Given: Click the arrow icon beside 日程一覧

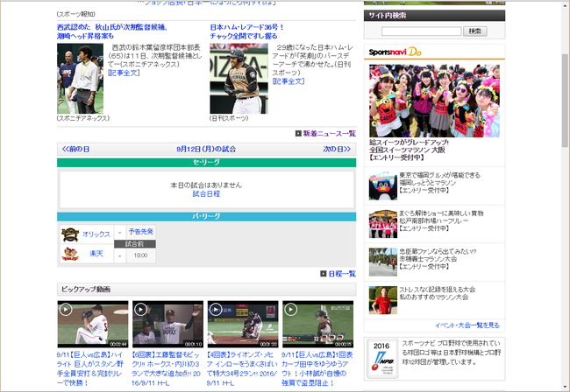Looking at the screenshot, I should (x=324, y=273).
